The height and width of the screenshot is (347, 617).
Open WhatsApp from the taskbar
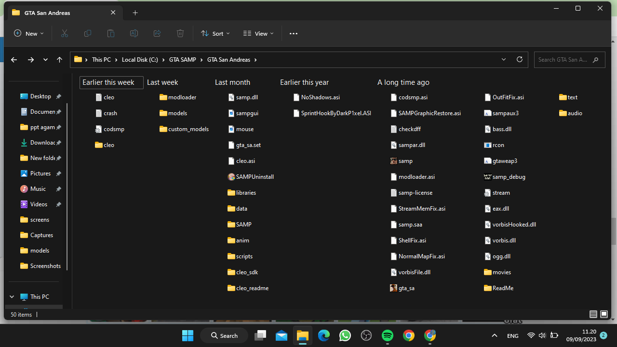[345, 335]
